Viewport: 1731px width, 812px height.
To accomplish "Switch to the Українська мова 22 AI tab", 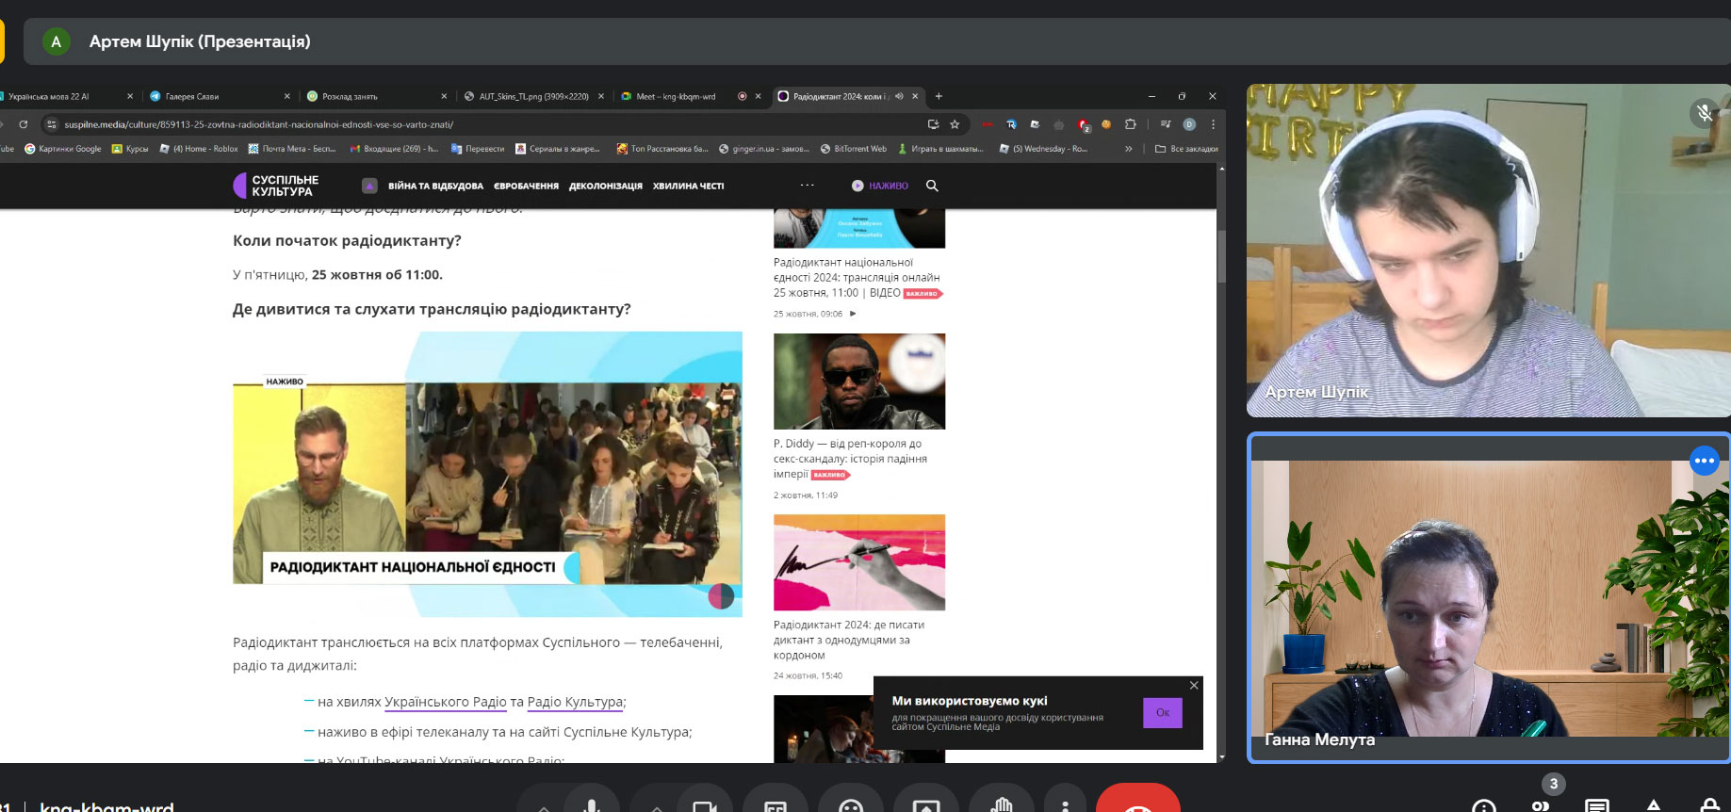I will tap(66, 96).
